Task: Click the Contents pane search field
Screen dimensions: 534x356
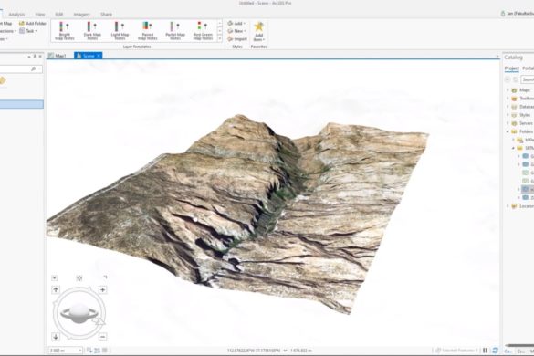Action: [x=21, y=69]
